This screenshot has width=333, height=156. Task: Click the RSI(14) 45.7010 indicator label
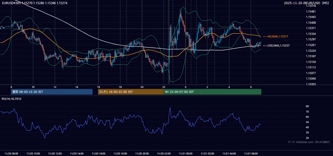pos(11,99)
